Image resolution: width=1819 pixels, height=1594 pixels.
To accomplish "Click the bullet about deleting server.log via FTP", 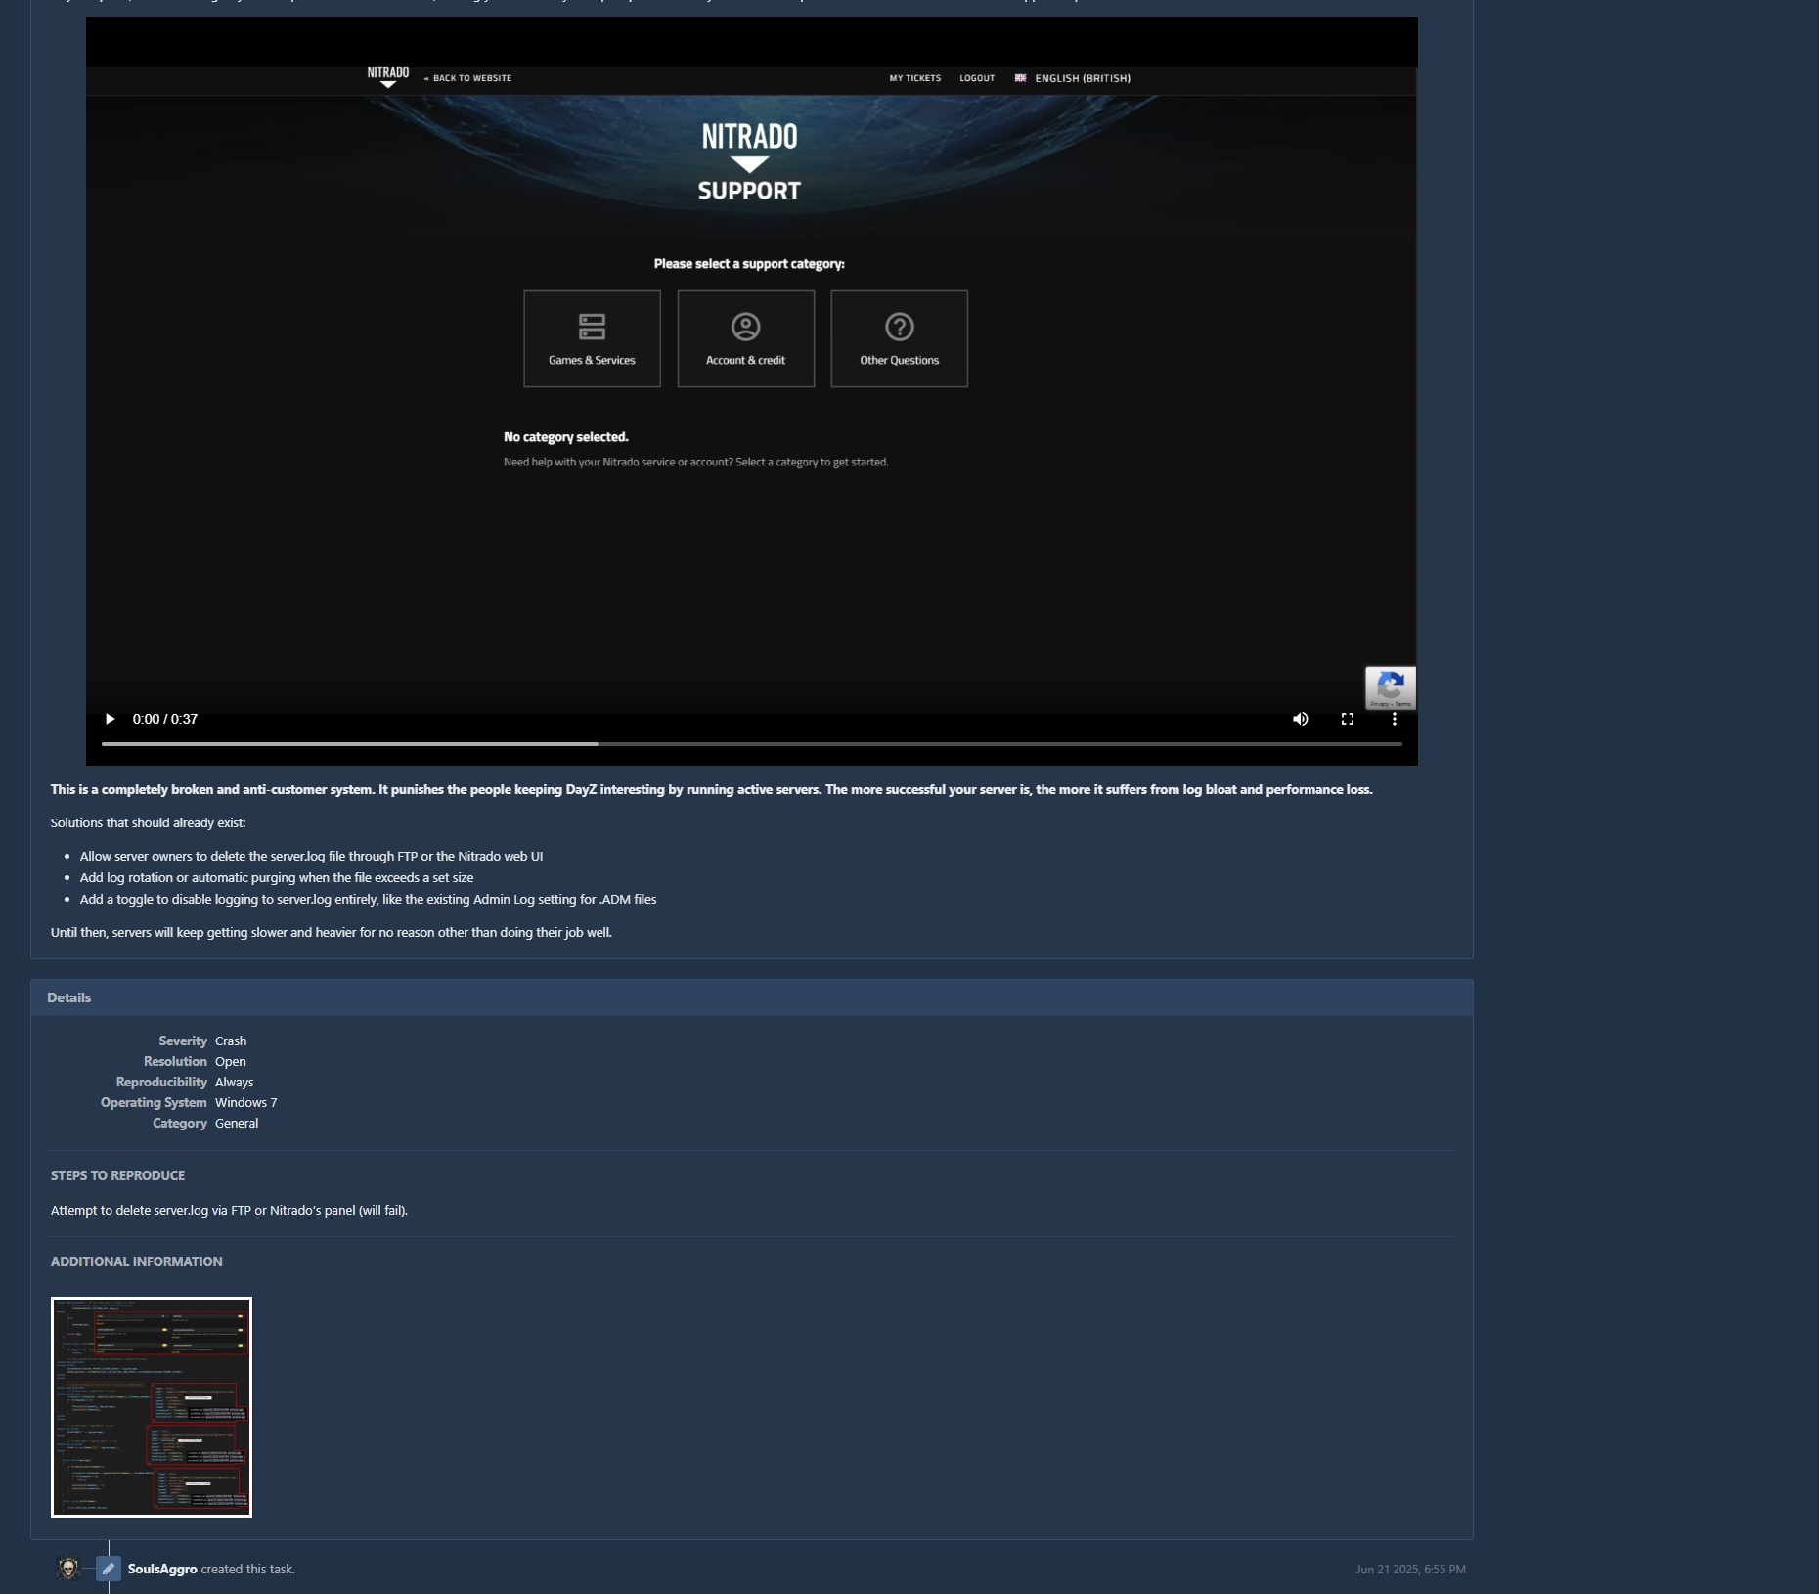I will (312, 857).
